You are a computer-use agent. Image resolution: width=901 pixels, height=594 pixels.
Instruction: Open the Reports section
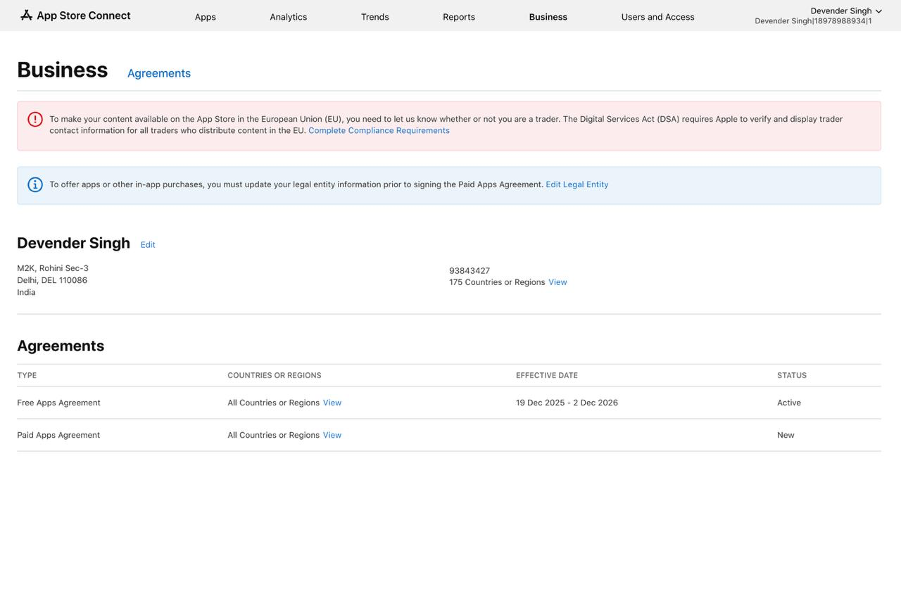click(x=458, y=16)
